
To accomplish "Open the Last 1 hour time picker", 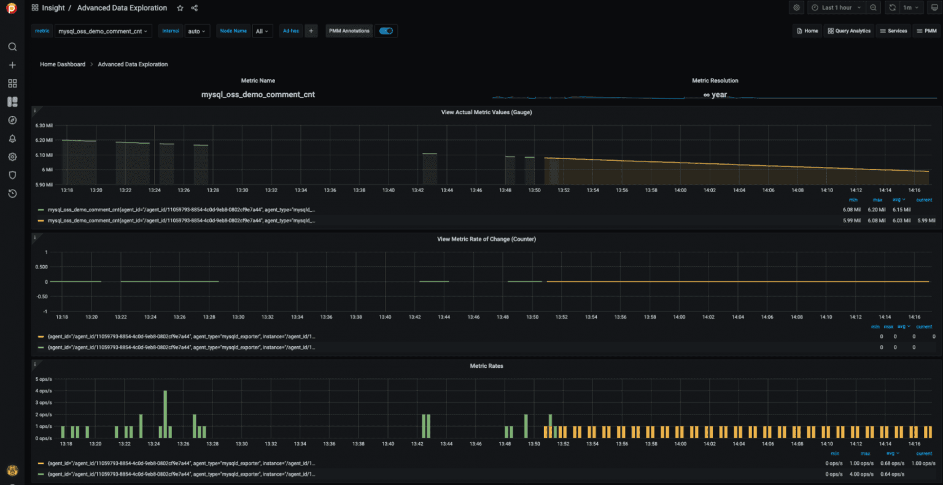I will click(x=836, y=8).
